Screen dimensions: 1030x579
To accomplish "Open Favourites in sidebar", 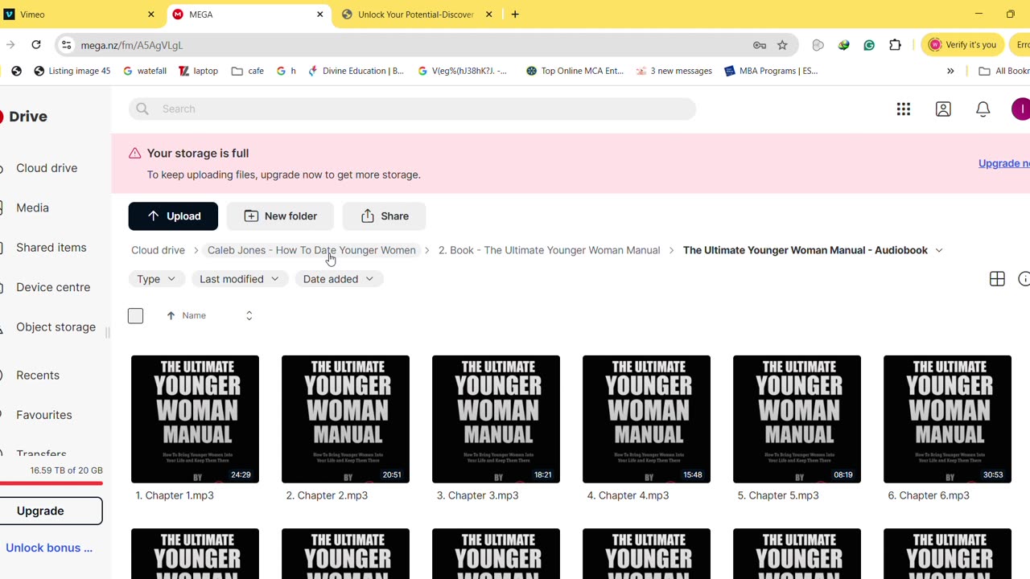I will 44,415.
